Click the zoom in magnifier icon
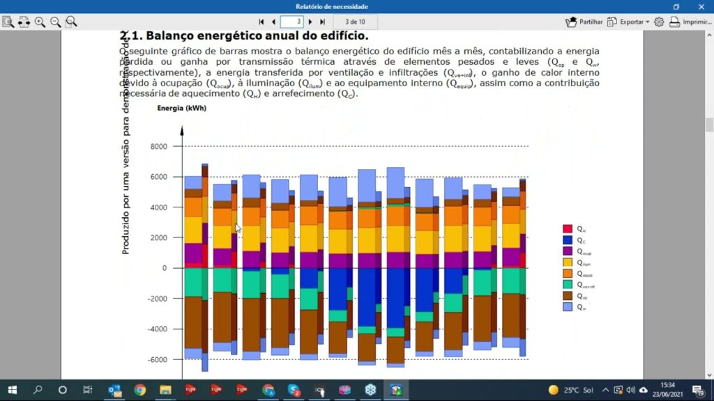This screenshot has height=401, width=714. point(40,22)
